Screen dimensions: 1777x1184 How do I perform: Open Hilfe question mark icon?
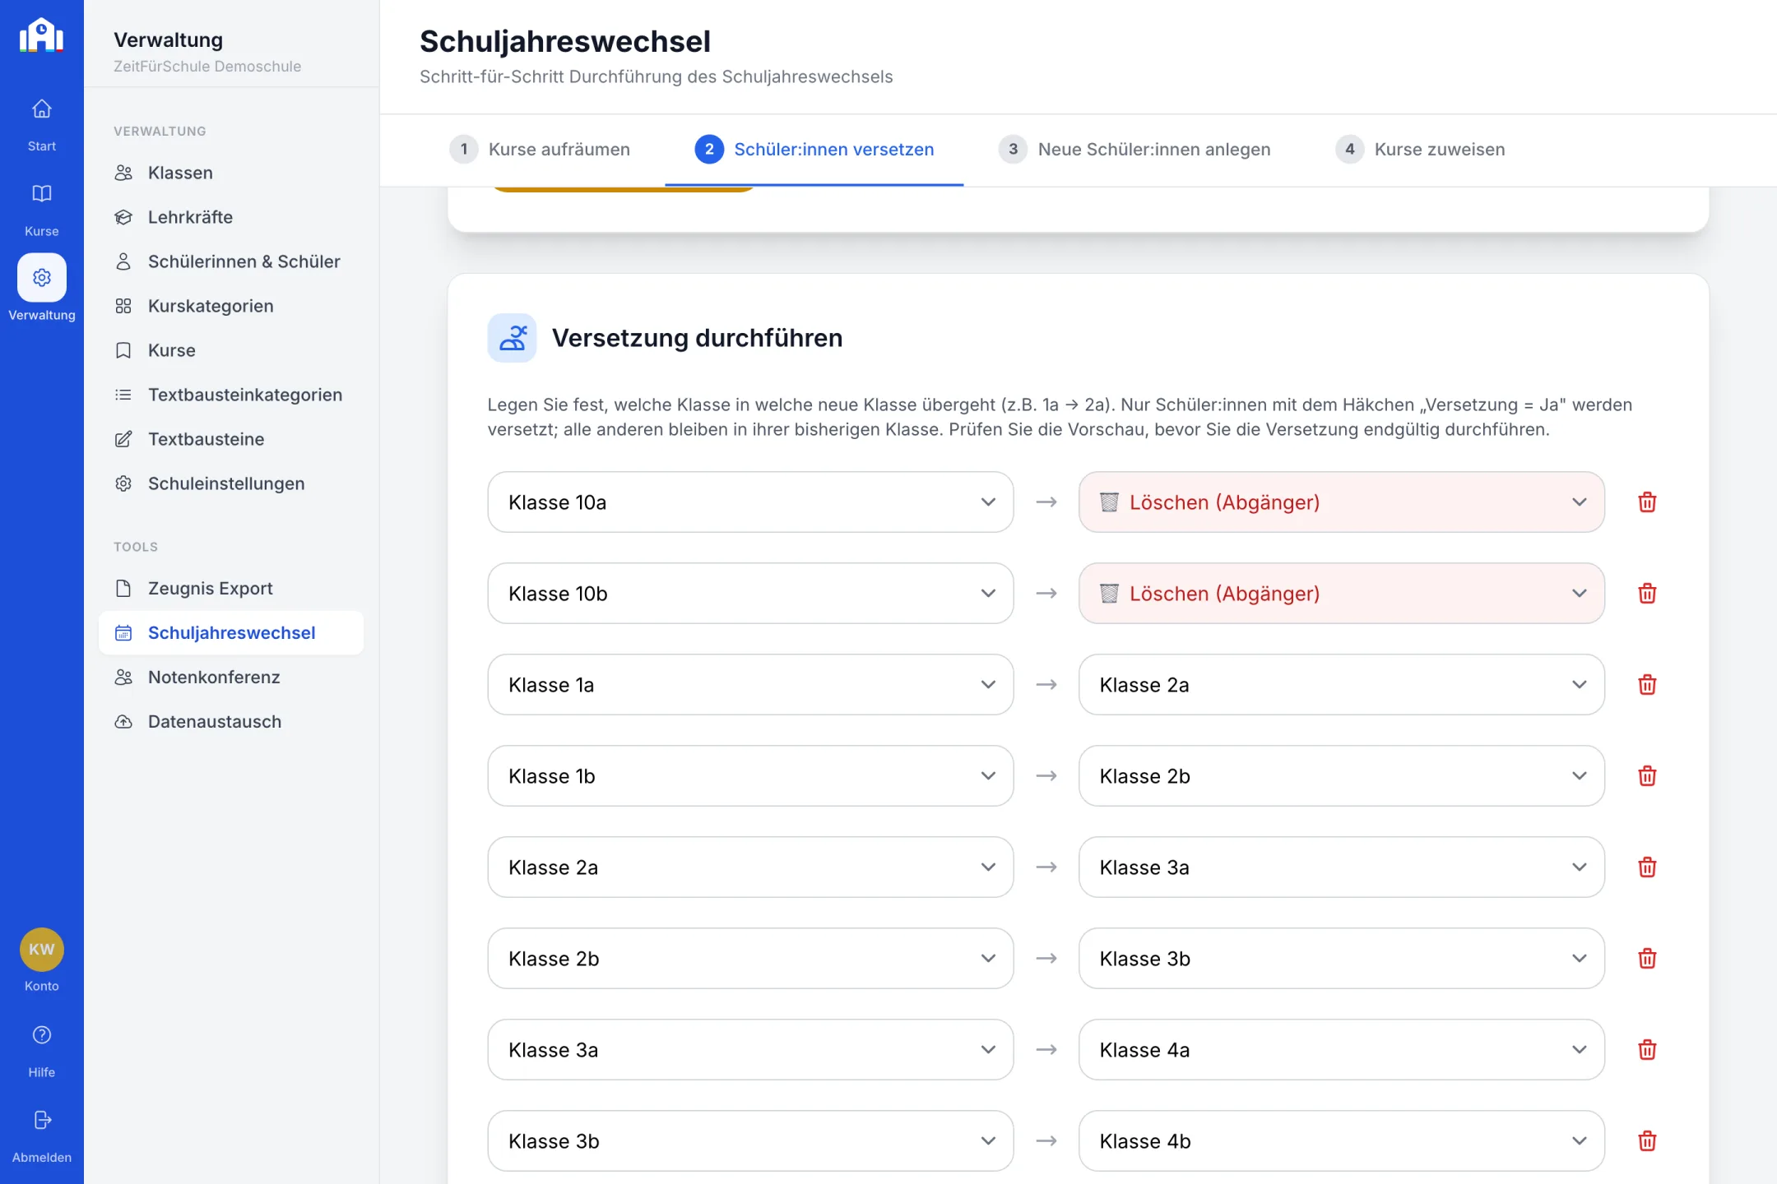pyautogui.click(x=41, y=1035)
